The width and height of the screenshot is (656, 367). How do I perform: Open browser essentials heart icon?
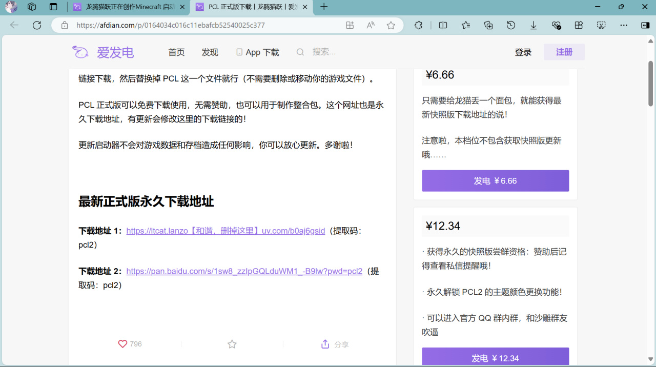tap(556, 25)
